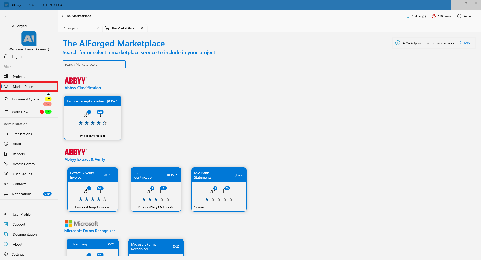Open Invoice, receipt classifier card

93,118
